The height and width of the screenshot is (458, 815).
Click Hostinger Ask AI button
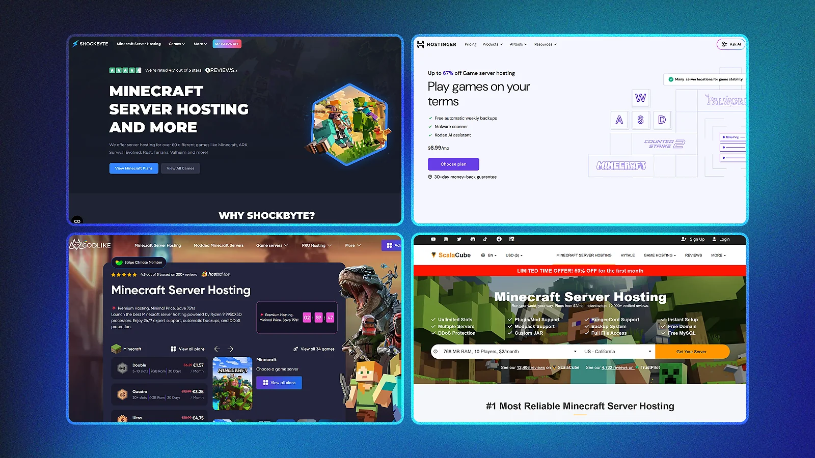731,44
